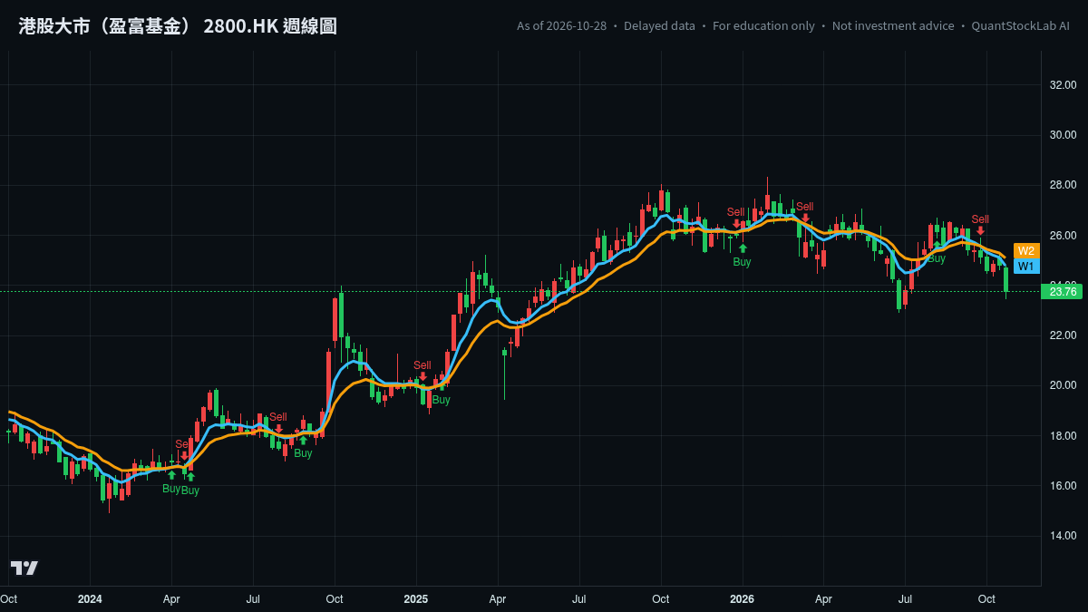Click the 22.00 price axis label
This screenshot has height=612, width=1088.
click(x=1063, y=335)
